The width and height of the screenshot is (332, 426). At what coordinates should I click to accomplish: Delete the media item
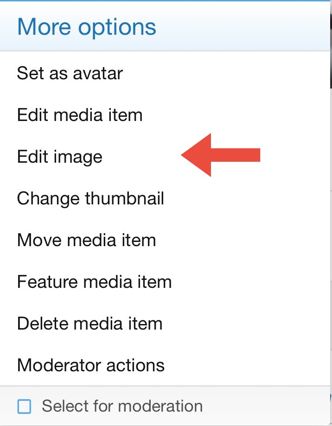[89, 324]
